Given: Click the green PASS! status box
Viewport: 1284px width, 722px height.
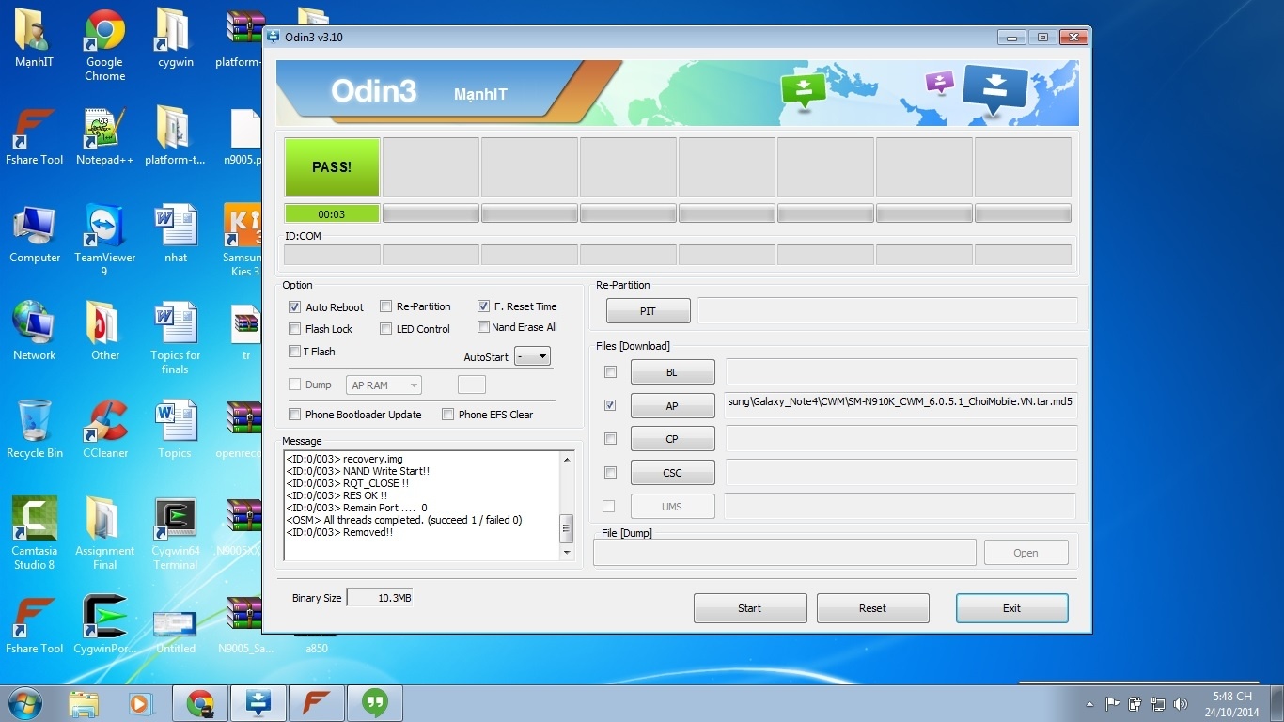Looking at the screenshot, I should click(332, 166).
